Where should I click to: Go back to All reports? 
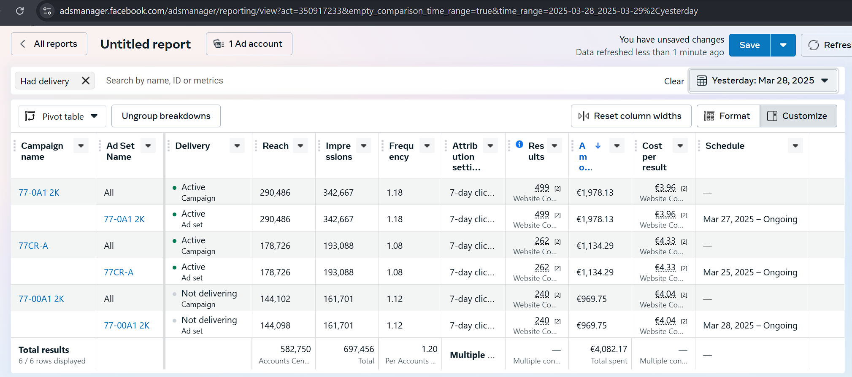(49, 44)
